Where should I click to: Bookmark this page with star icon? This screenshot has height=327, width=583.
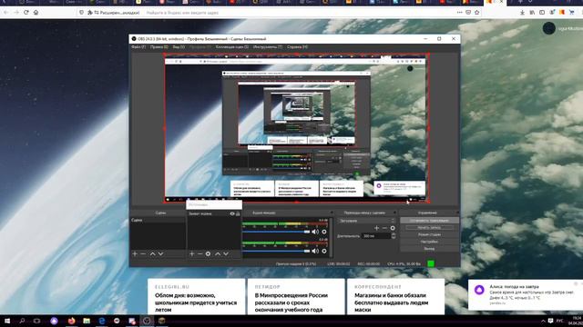(x=477, y=12)
